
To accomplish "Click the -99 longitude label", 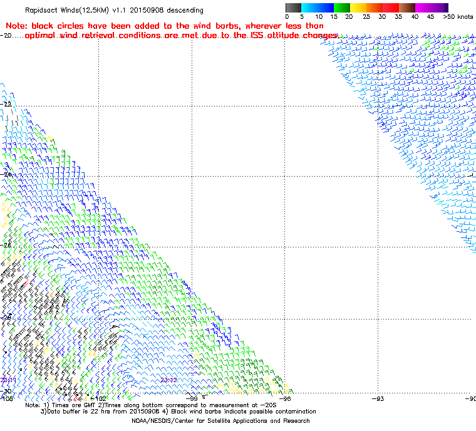I will click(192, 398).
